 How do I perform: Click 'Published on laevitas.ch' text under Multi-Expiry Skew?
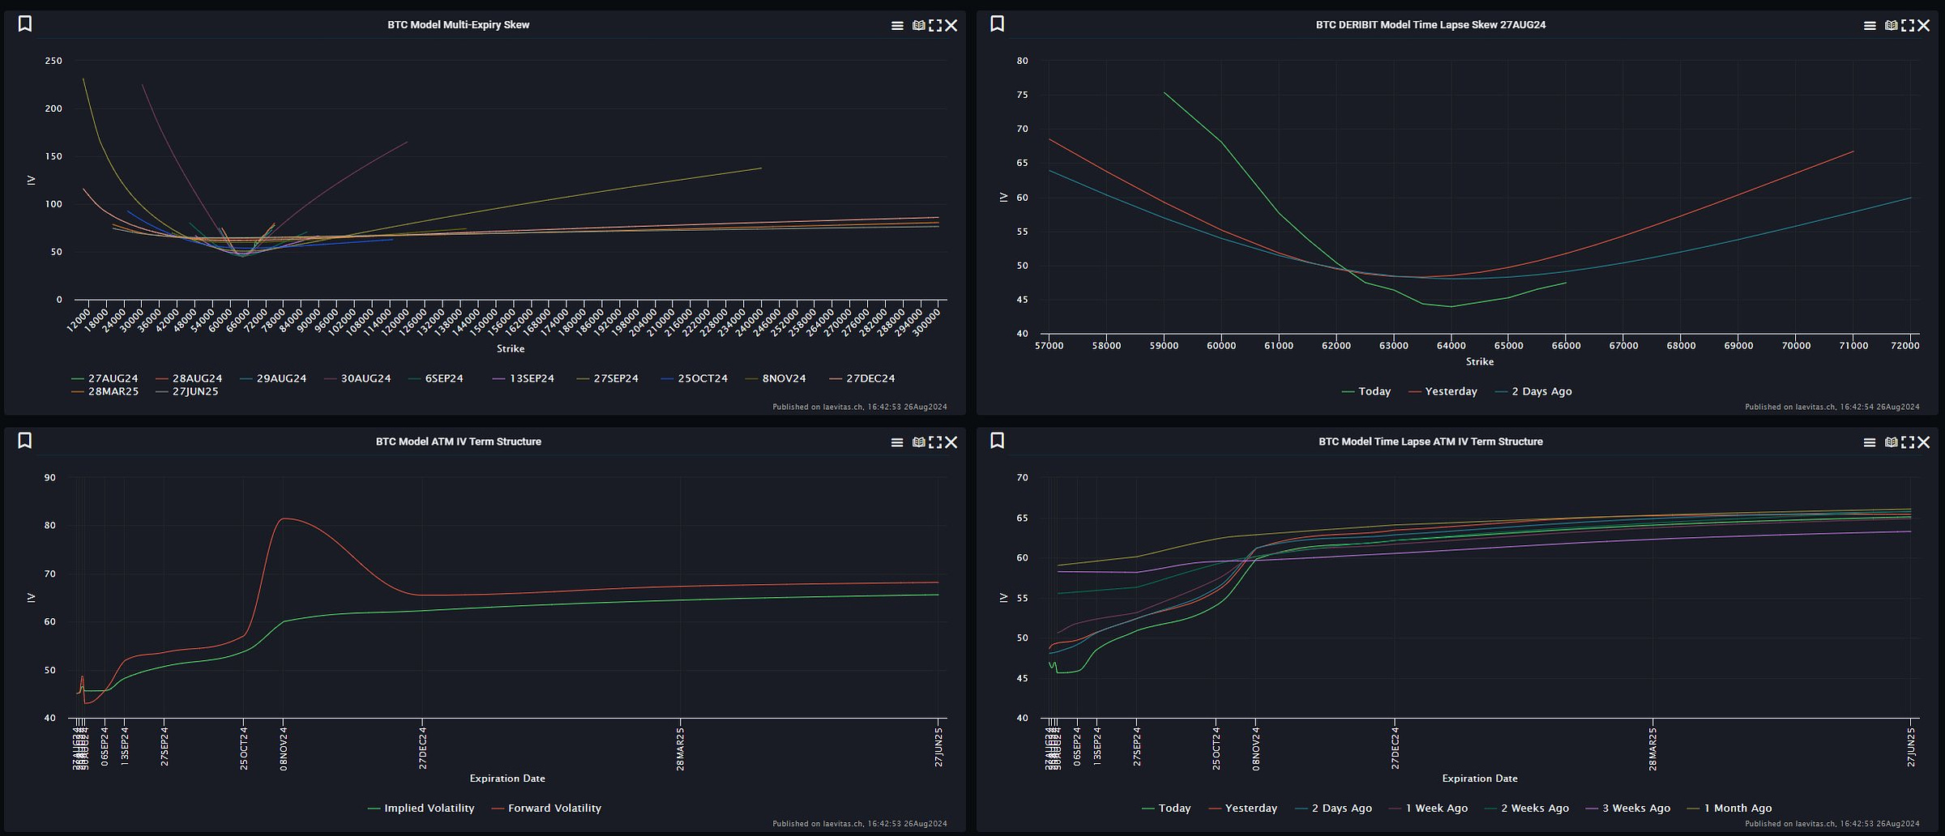859,407
